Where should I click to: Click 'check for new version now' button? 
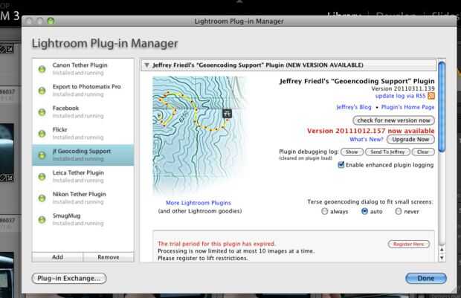(x=393, y=120)
